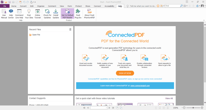Set to Default PDF Reader
Screen dimensions: 206x110
point(68,14)
